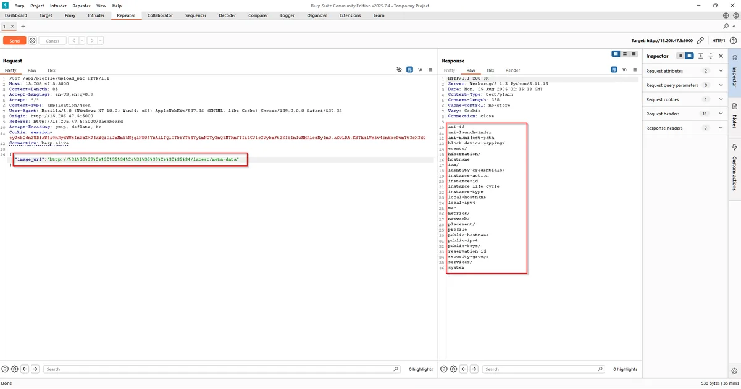This screenshot has height=389, width=741.
Task: Select side-by-side request/response layout
Action: click(616, 54)
